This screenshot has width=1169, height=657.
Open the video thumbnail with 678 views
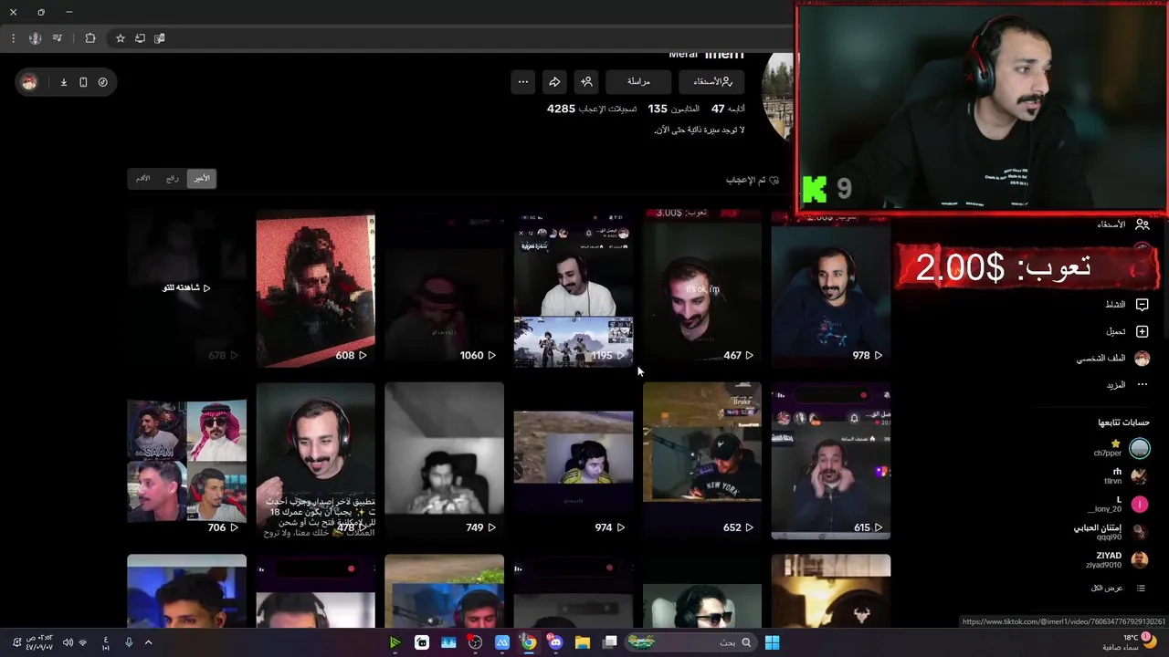tap(186, 288)
